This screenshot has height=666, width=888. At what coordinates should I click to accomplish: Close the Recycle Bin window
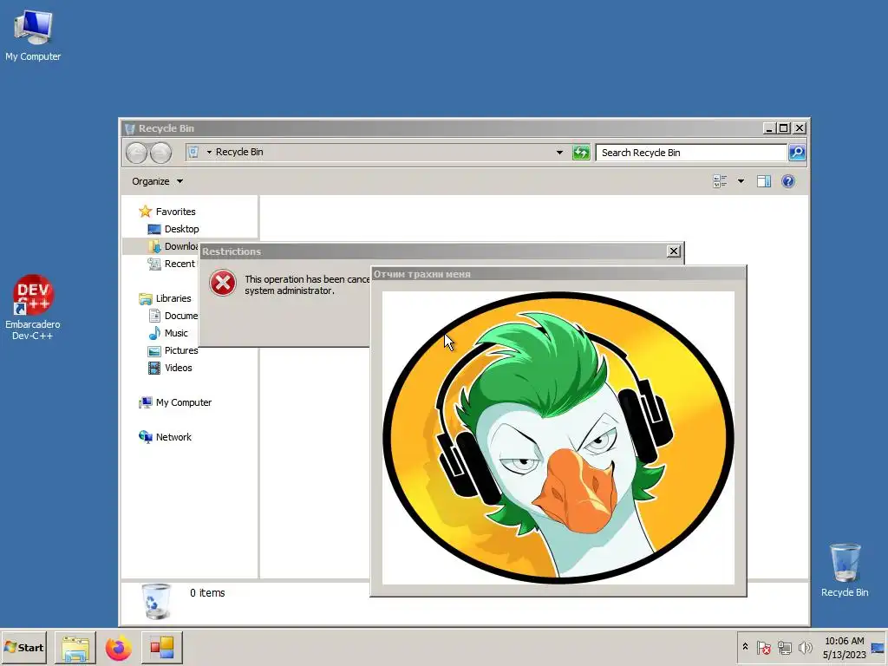click(x=799, y=128)
